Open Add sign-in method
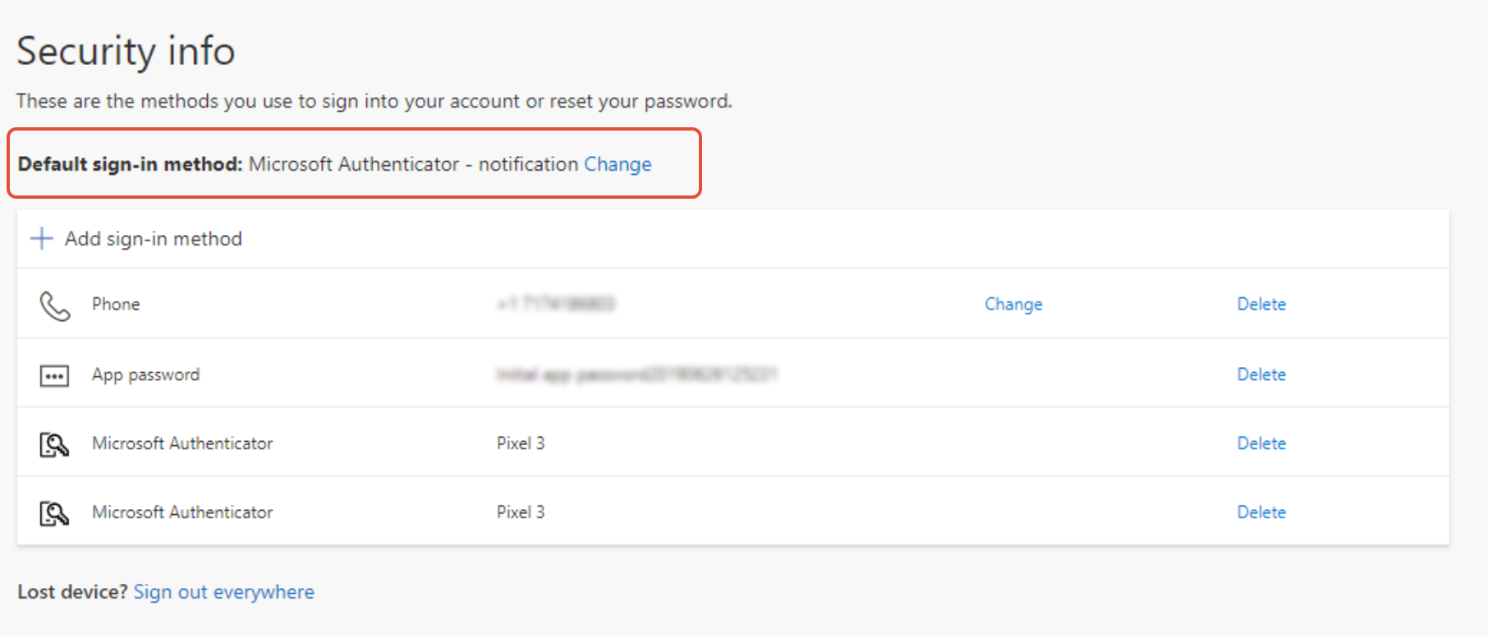 (154, 239)
